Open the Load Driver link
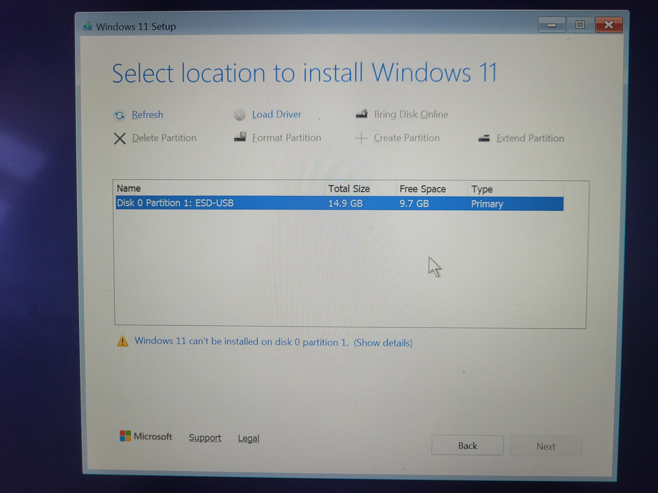 [x=276, y=115]
